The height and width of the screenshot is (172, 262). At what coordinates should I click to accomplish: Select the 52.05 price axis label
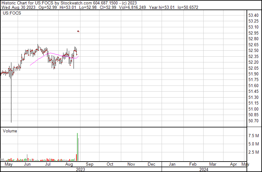253,68
